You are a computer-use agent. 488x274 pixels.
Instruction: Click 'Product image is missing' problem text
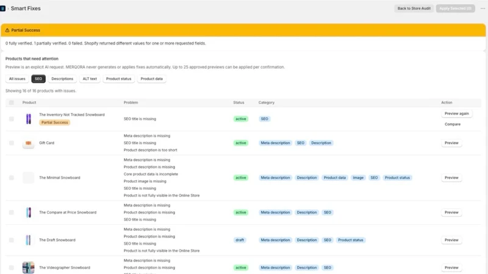[145, 181]
